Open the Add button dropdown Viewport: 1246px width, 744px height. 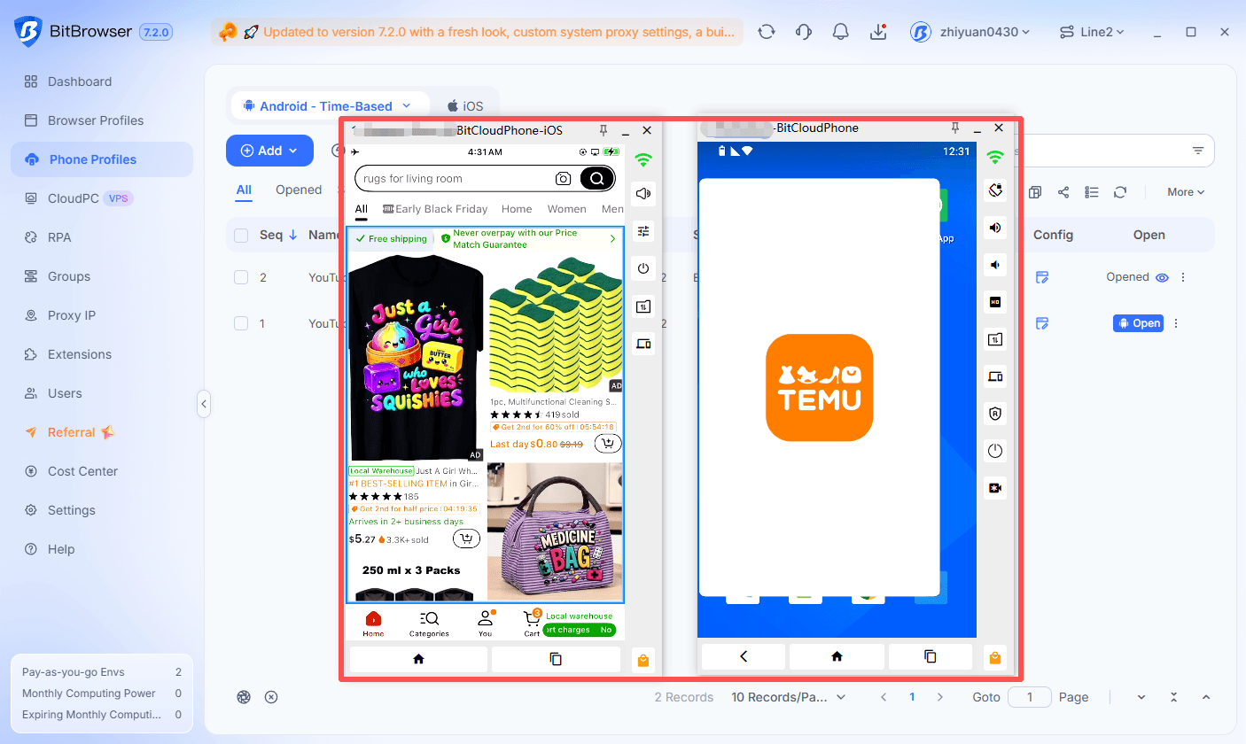[x=269, y=151]
